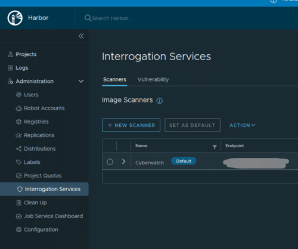The width and height of the screenshot is (298, 249).
Task: Click the Project Quotas icon
Action: 18,176
